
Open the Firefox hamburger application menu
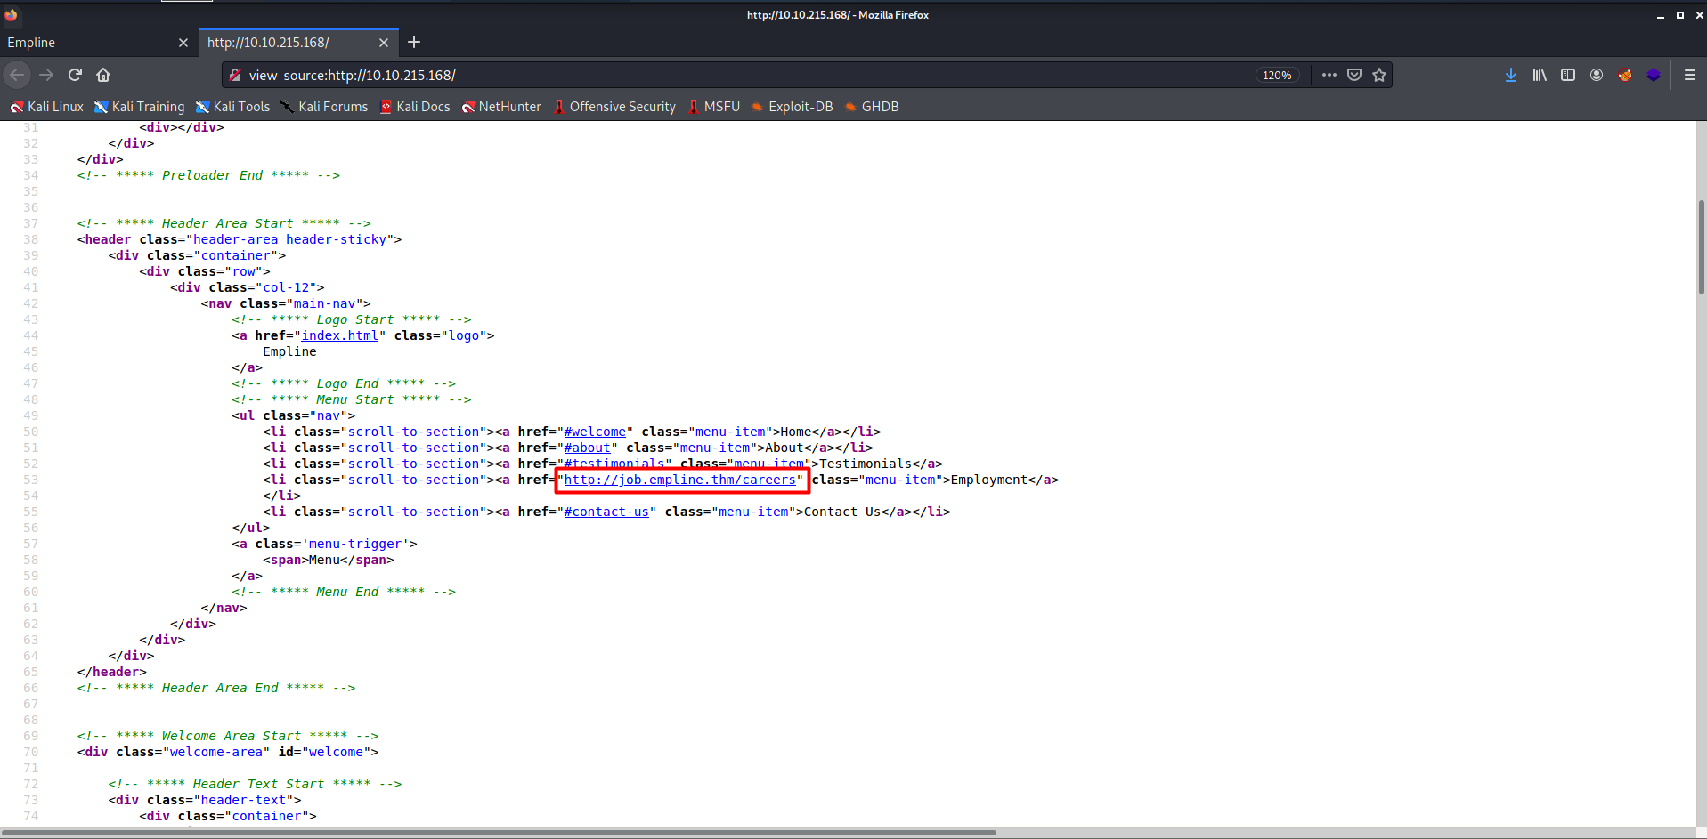tap(1689, 75)
